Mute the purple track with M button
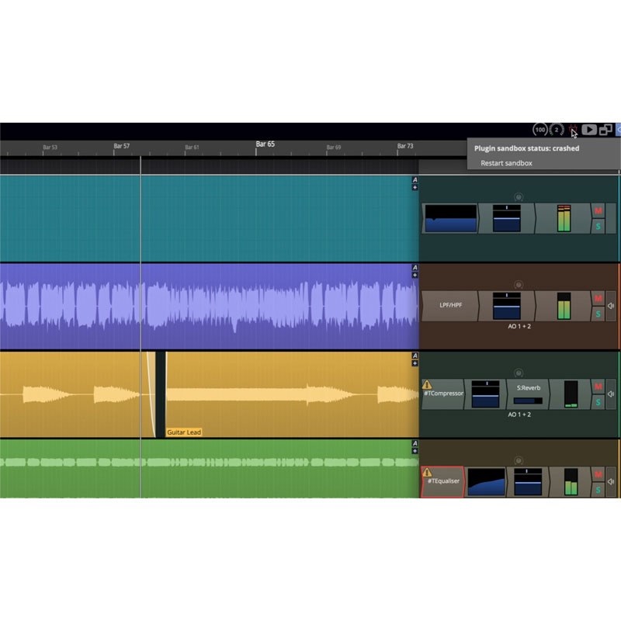 [598, 298]
